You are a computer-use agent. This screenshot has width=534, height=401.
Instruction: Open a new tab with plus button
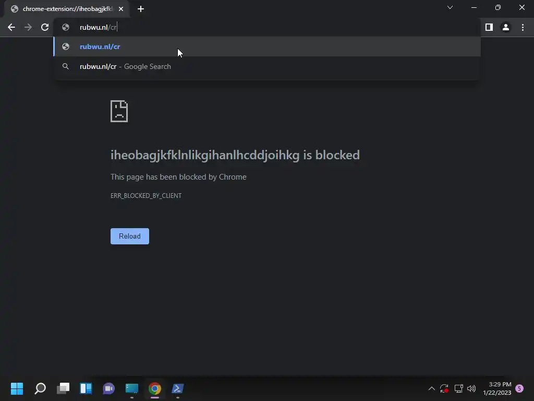[x=141, y=9]
